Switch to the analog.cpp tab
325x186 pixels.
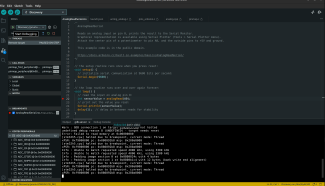click(173, 19)
